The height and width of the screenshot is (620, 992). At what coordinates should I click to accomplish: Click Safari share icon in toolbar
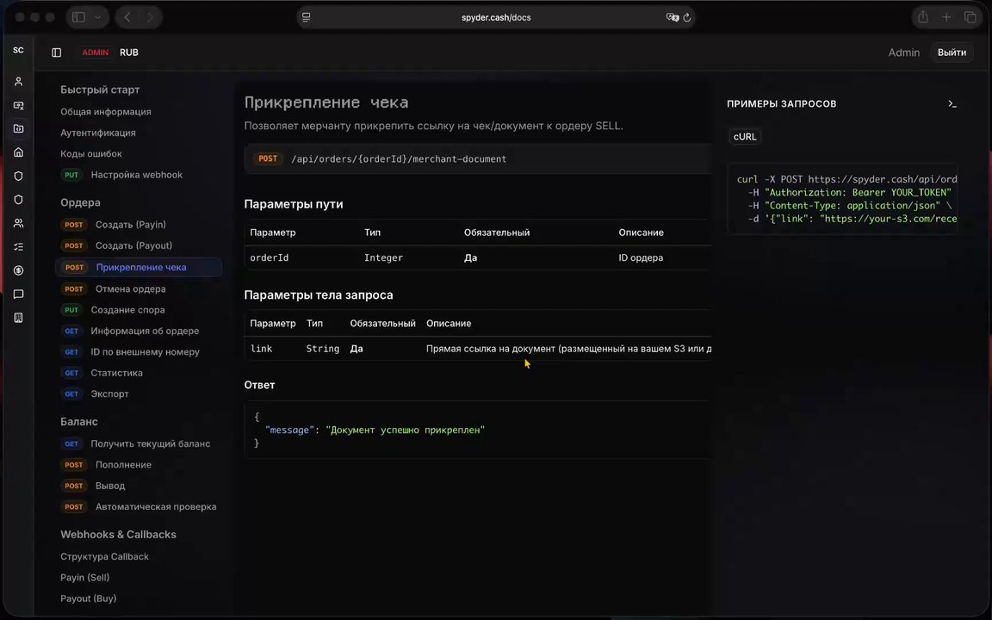pos(923,18)
